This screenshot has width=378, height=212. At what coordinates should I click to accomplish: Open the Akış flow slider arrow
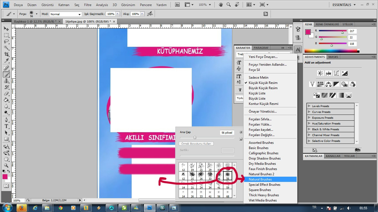[x=142, y=14]
